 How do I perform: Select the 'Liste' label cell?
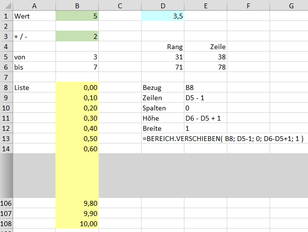[34, 88]
